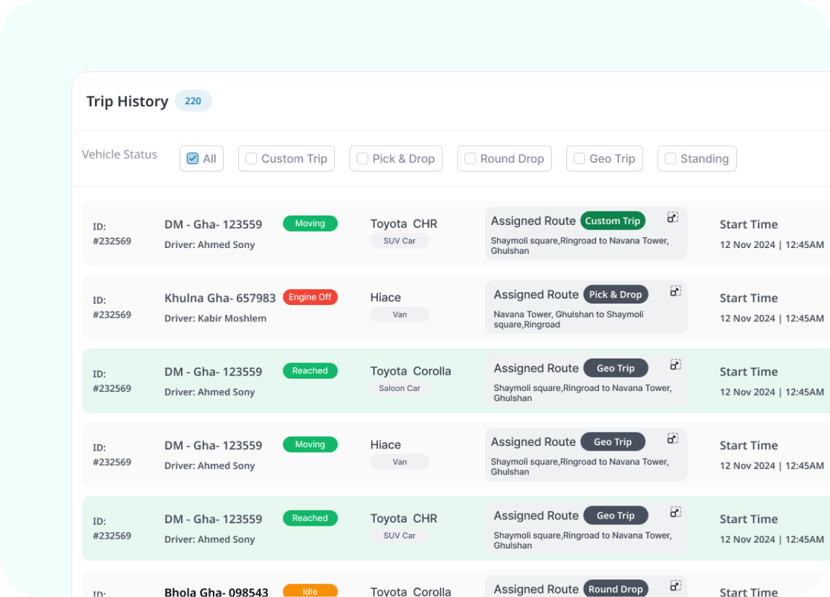830x597 pixels.
Task: Open expand icon on Round Drop route row
Action: [675, 585]
